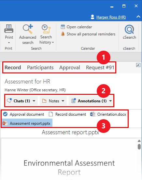Screen dimensions: 142x180
Task: Click the user profile icon beside Harper Ross
Action: [92, 17]
